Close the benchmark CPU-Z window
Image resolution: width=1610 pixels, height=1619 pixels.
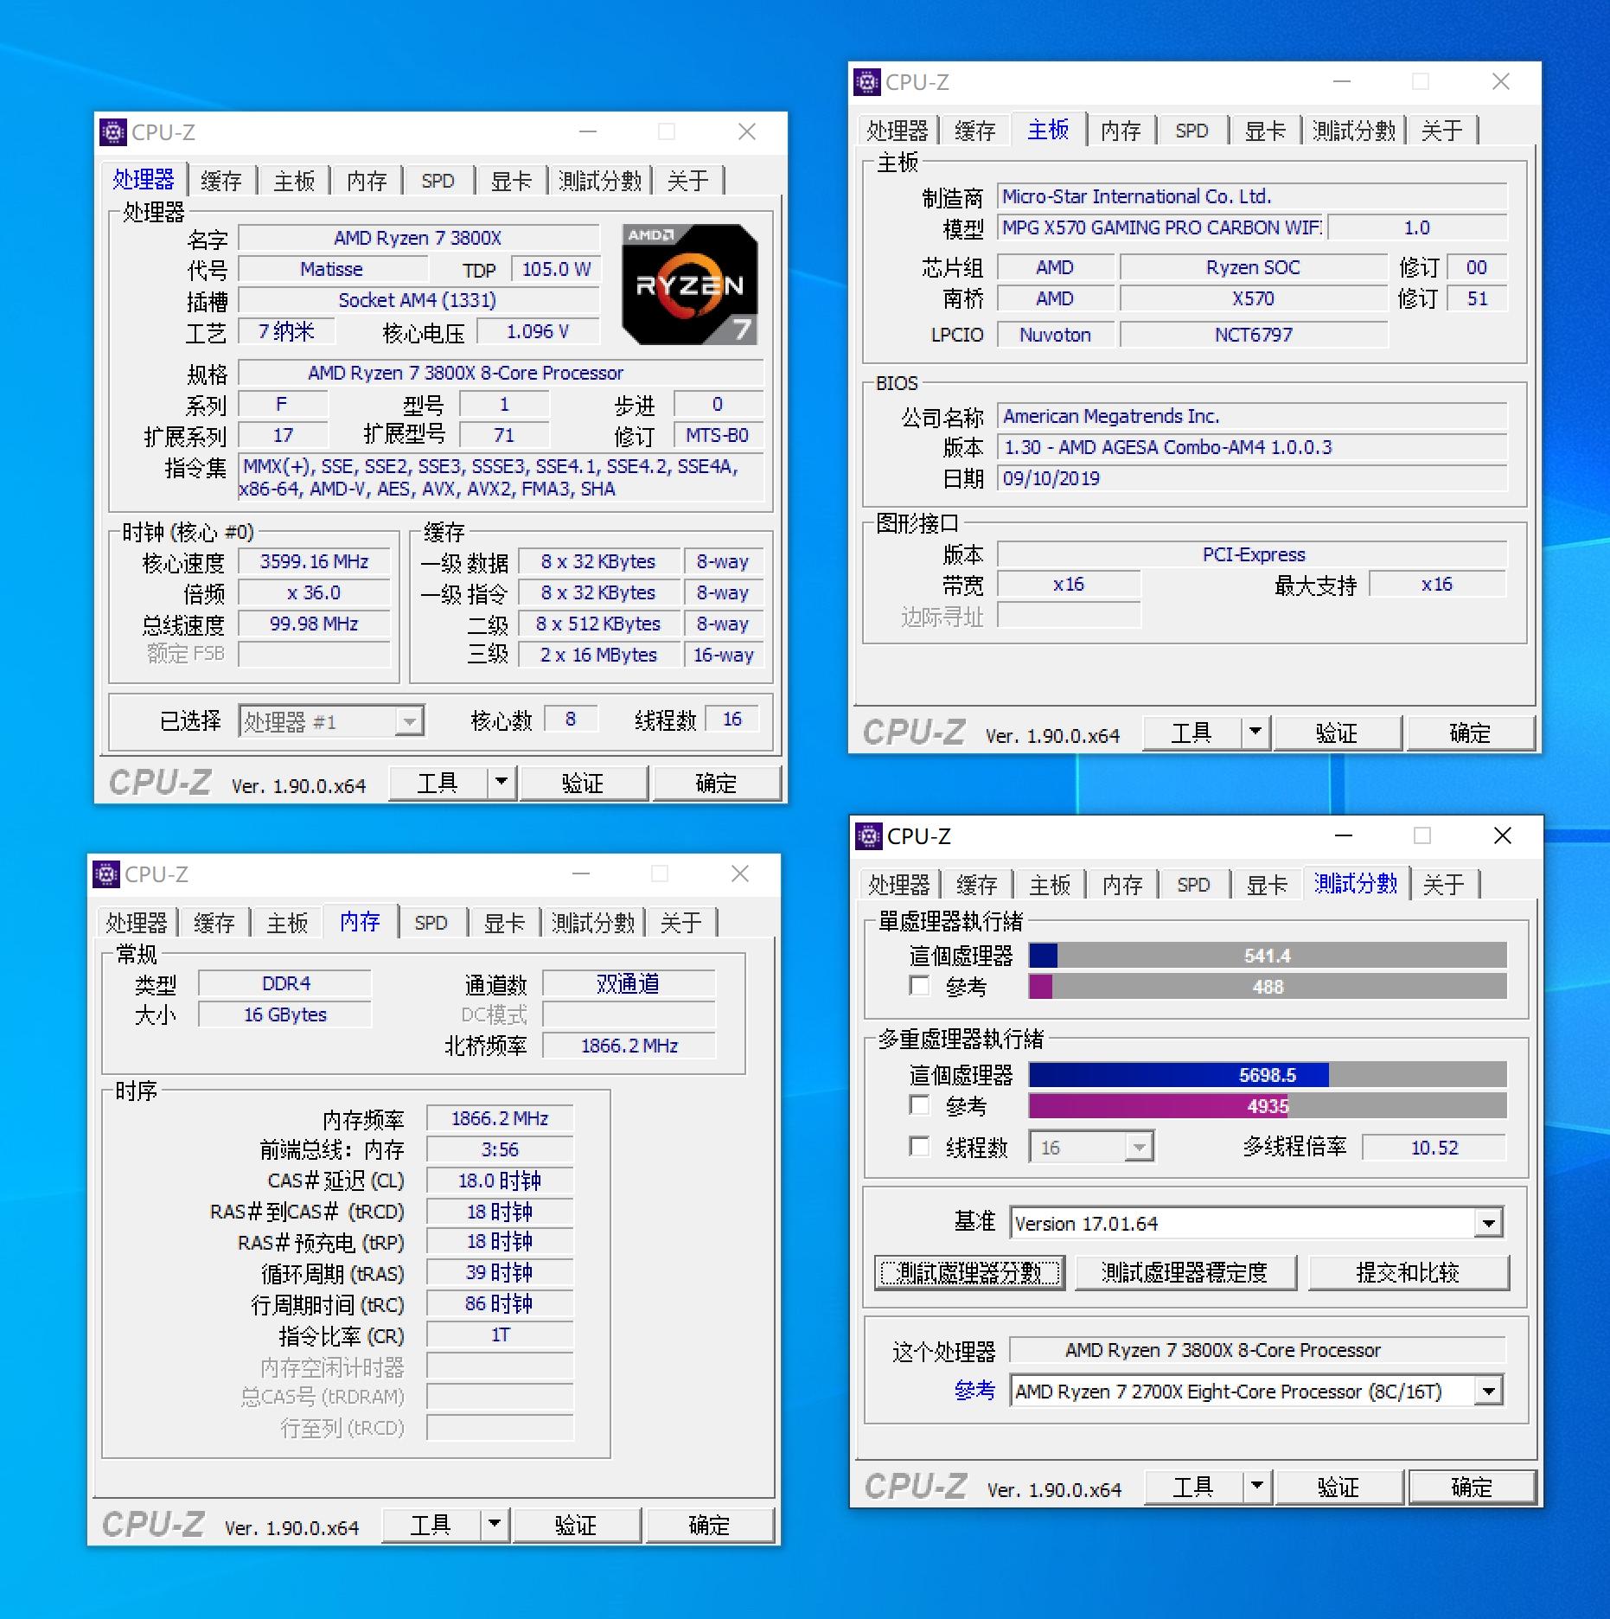click(x=1503, y=835)
